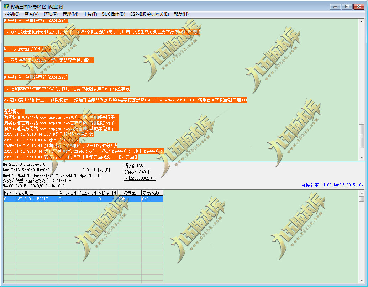Viewport: 368px width, 287px height.
Task: Click the 强化网关速度计算开启状态 log line
Action: 84,151
